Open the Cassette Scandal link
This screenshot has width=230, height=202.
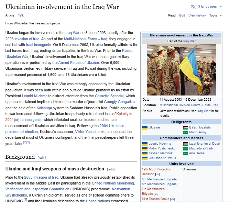click(109, 96)
